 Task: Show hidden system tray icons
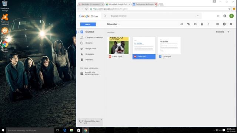[x=213, y=130]
